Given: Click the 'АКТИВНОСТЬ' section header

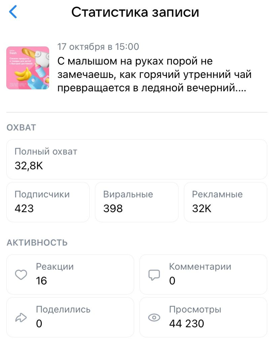Looking at the screenshot, I should [37, 243].
